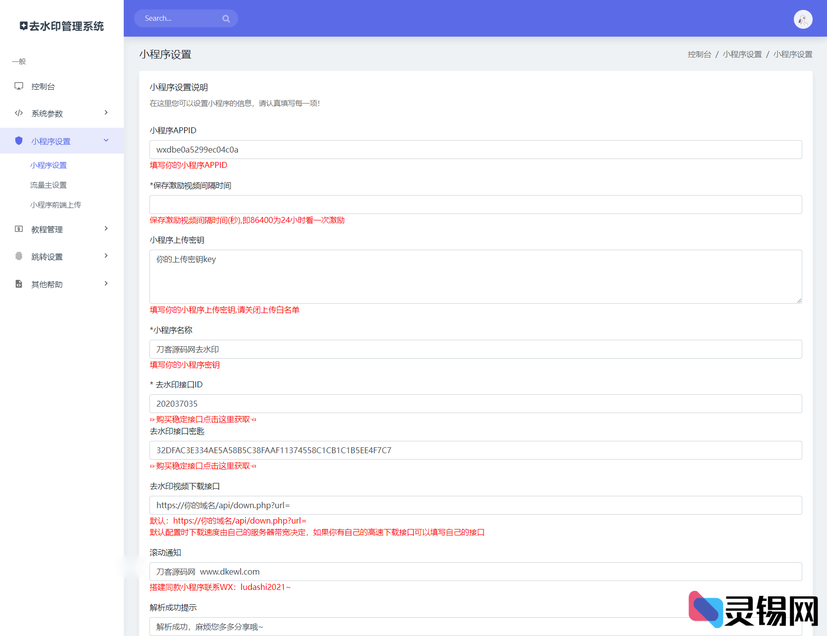Collapse the 小程序设置 menu chevron

point(106,141)
